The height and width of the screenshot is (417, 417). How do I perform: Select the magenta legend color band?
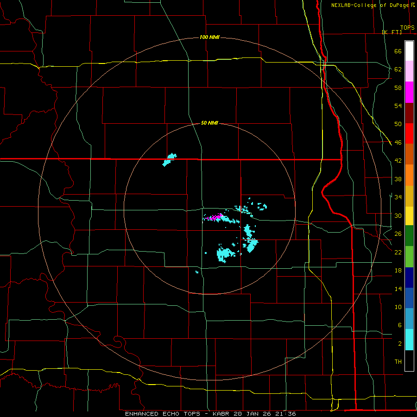409,92
